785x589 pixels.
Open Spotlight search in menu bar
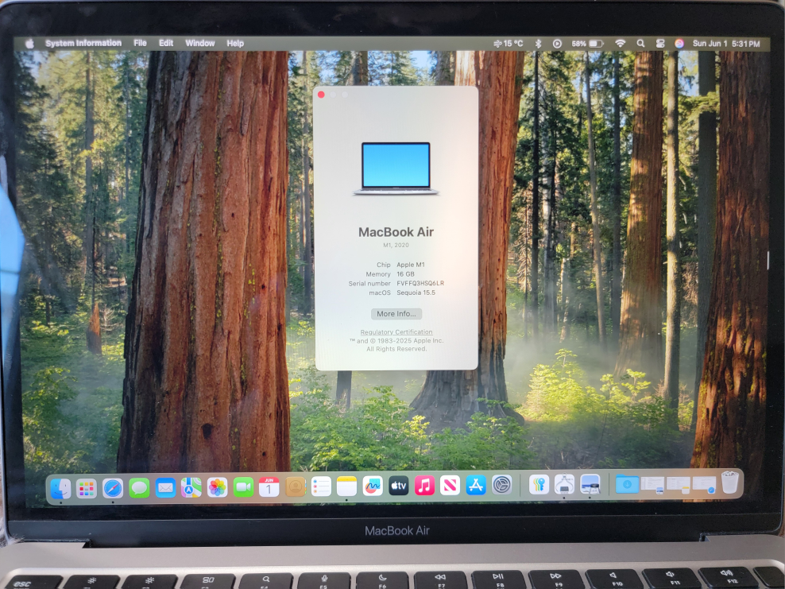(640, 44)
